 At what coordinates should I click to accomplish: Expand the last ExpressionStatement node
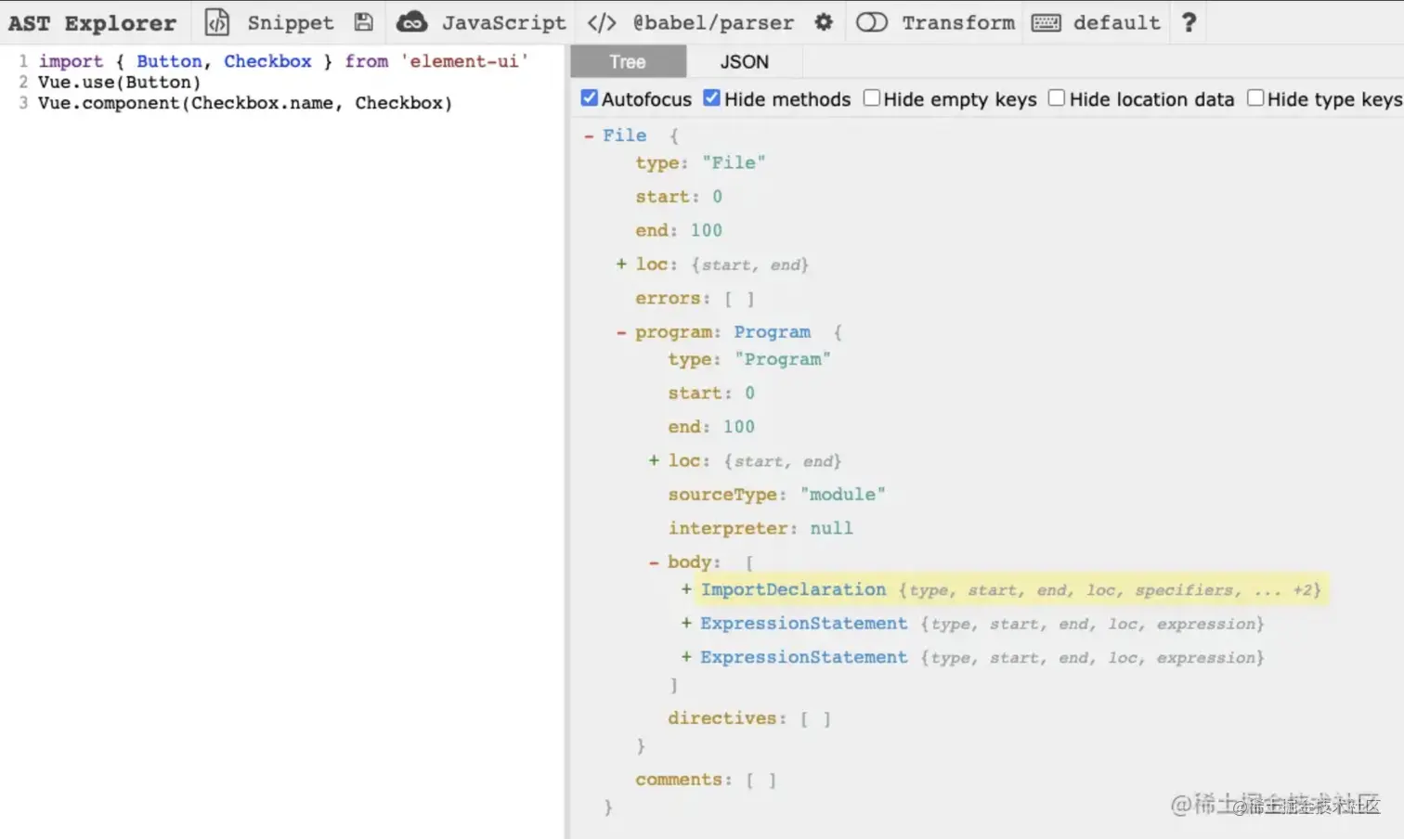click(686, 657)
